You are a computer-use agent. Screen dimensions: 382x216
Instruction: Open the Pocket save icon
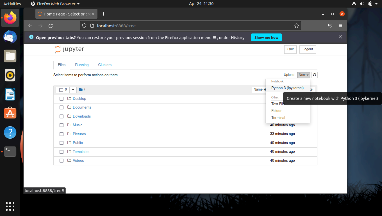(330, 26)
